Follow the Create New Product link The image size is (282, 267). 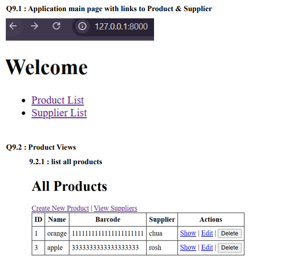pyautogui.click(x=60, y=208)
